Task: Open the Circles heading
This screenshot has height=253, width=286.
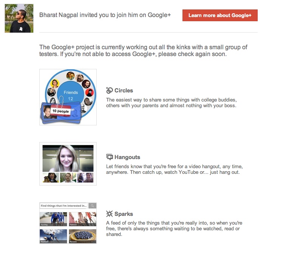Action: [124, 90]
